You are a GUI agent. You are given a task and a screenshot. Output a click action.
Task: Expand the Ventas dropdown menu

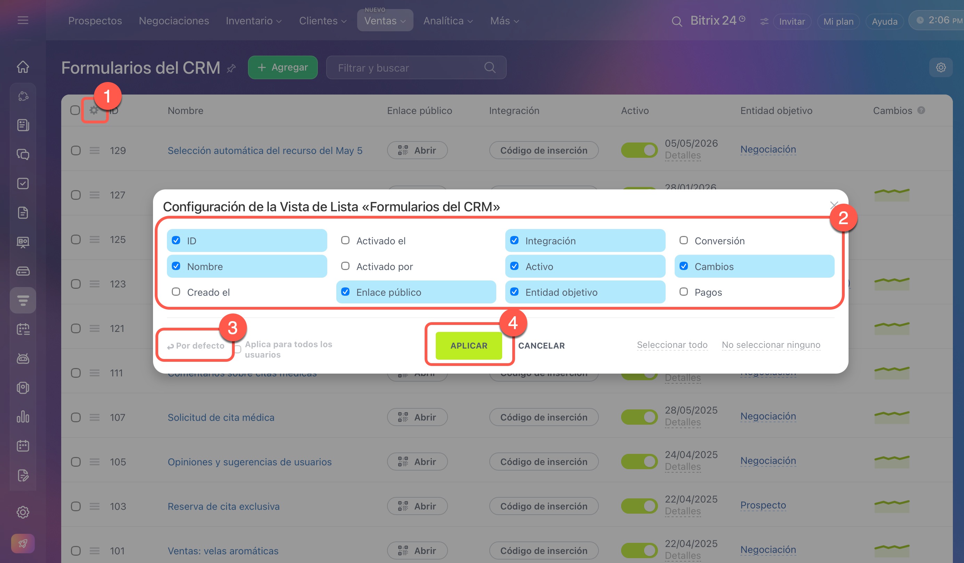(385, 21)
